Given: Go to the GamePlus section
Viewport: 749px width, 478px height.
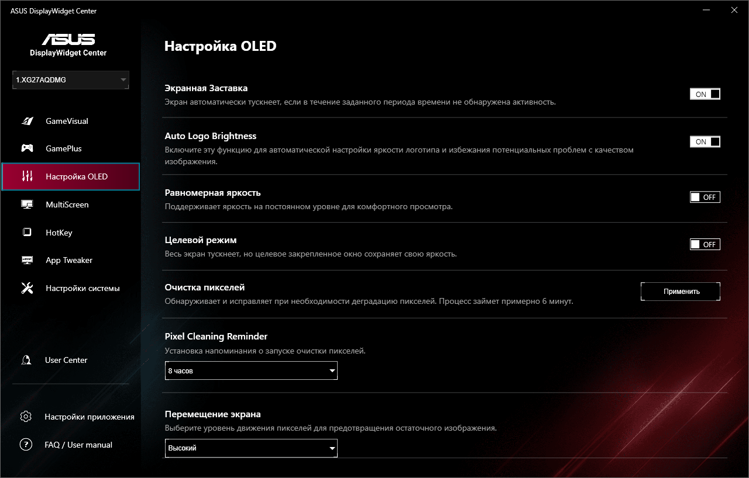Looking at the screenshot, I should (x=70, y=148).
